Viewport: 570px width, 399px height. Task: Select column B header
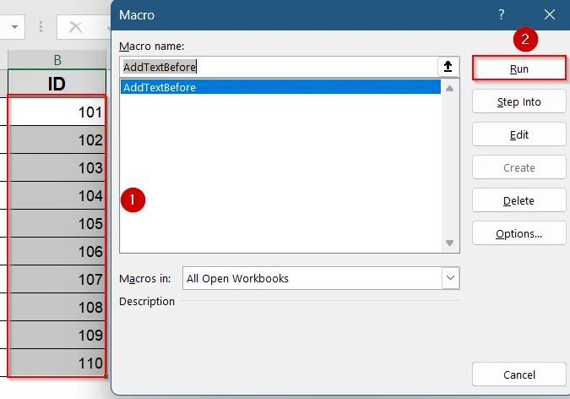click(57, 60)
